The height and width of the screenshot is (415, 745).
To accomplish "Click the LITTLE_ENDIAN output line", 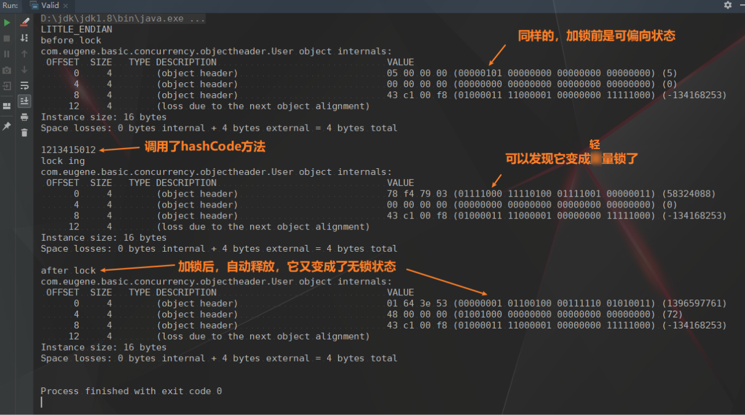I will click(x=76, y=29).
